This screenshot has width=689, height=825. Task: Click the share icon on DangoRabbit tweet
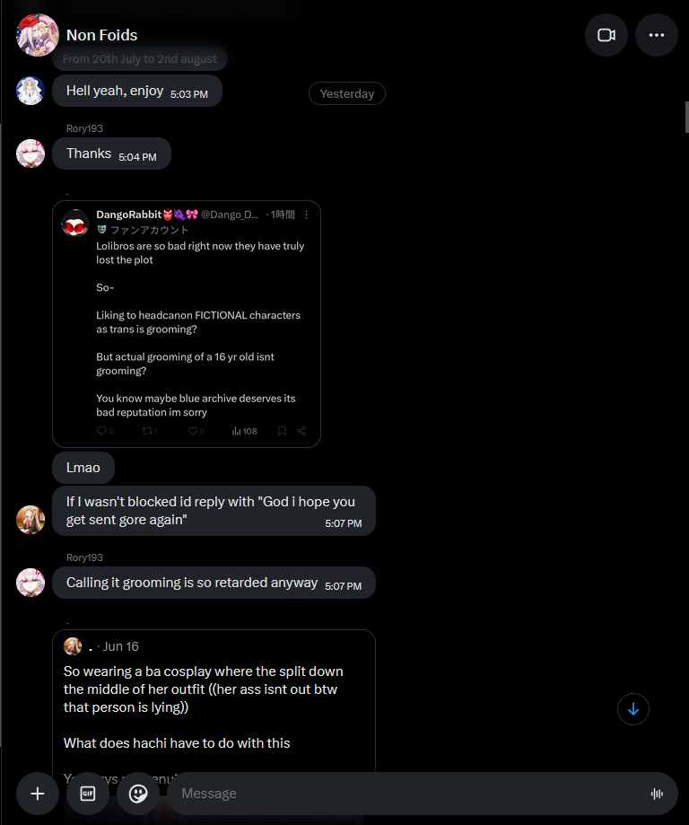(x=301, y=431)
